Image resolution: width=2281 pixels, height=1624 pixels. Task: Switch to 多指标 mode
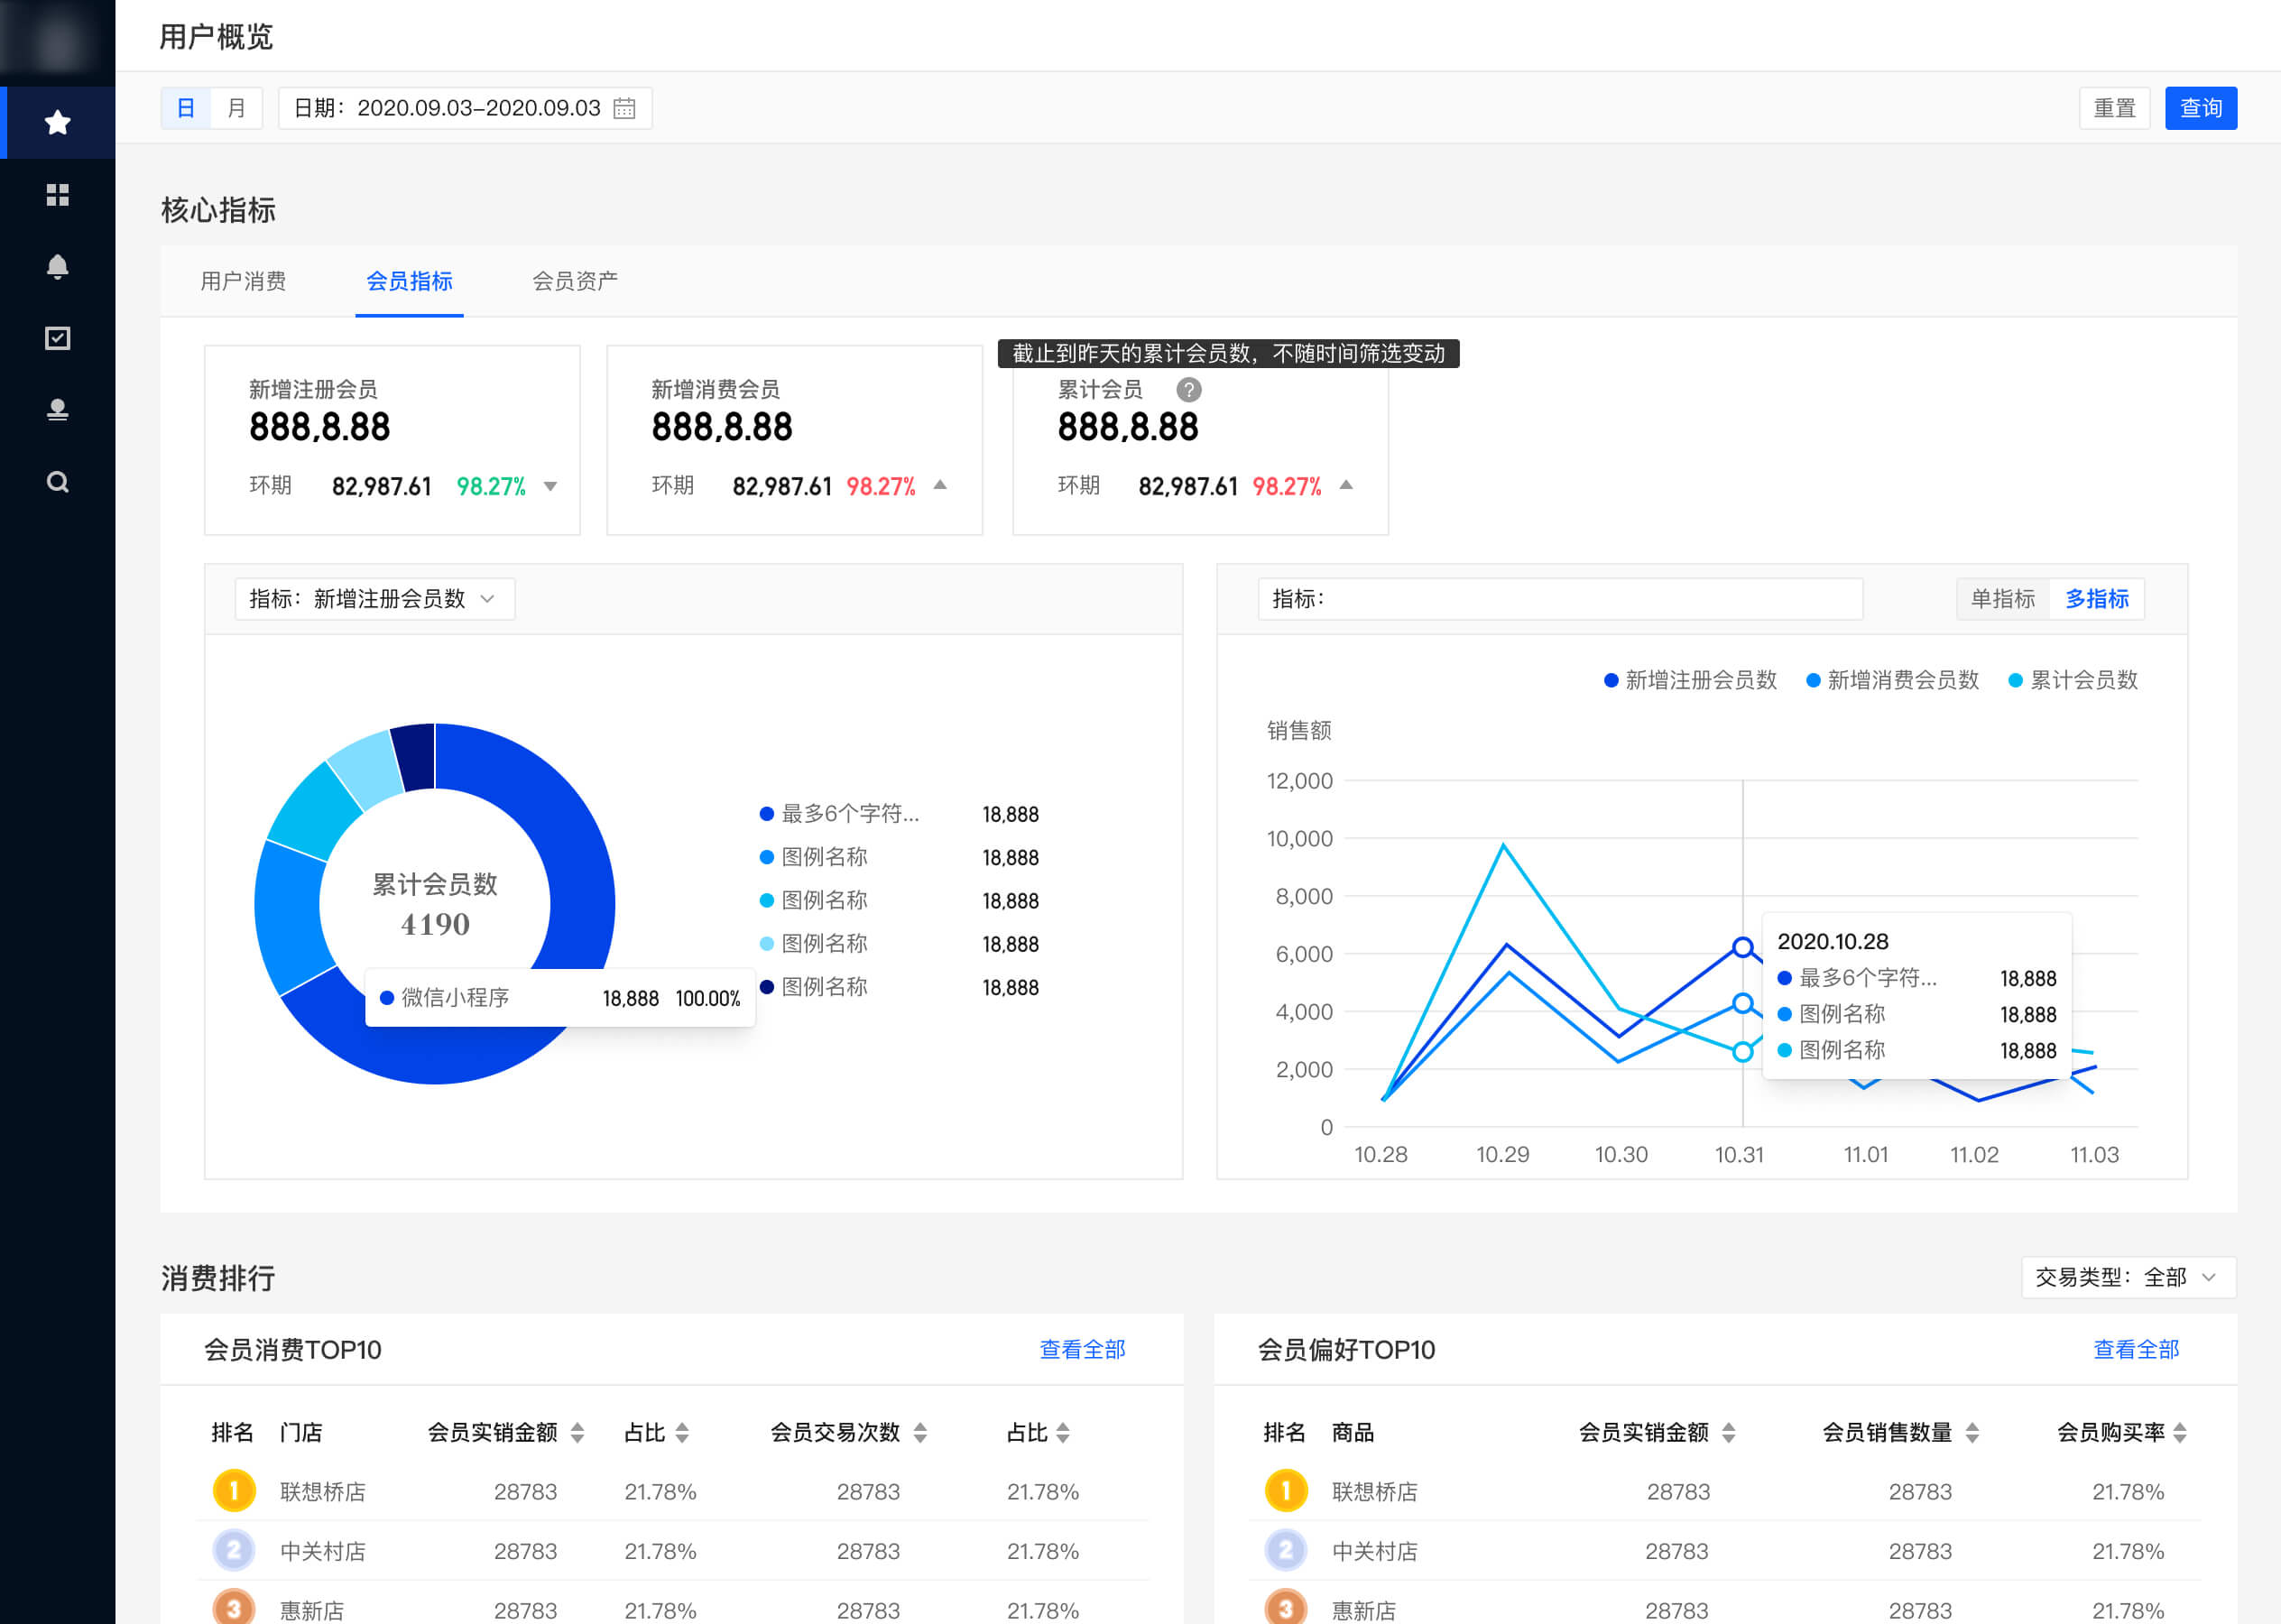point(2097,599)
